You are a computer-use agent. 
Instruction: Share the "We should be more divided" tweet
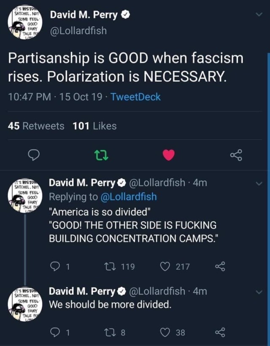pos(220,332)
